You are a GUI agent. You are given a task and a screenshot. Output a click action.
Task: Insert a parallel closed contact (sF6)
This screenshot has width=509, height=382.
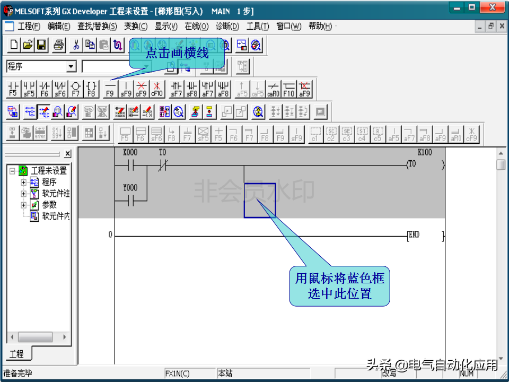coord(60,89)
